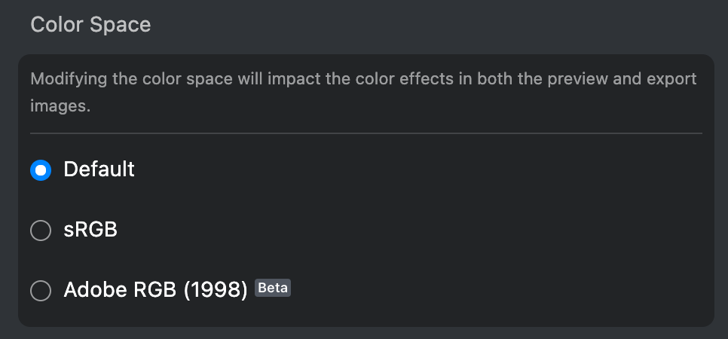
Task: Choose the sRGB radio button
Action: click(41, 231)
